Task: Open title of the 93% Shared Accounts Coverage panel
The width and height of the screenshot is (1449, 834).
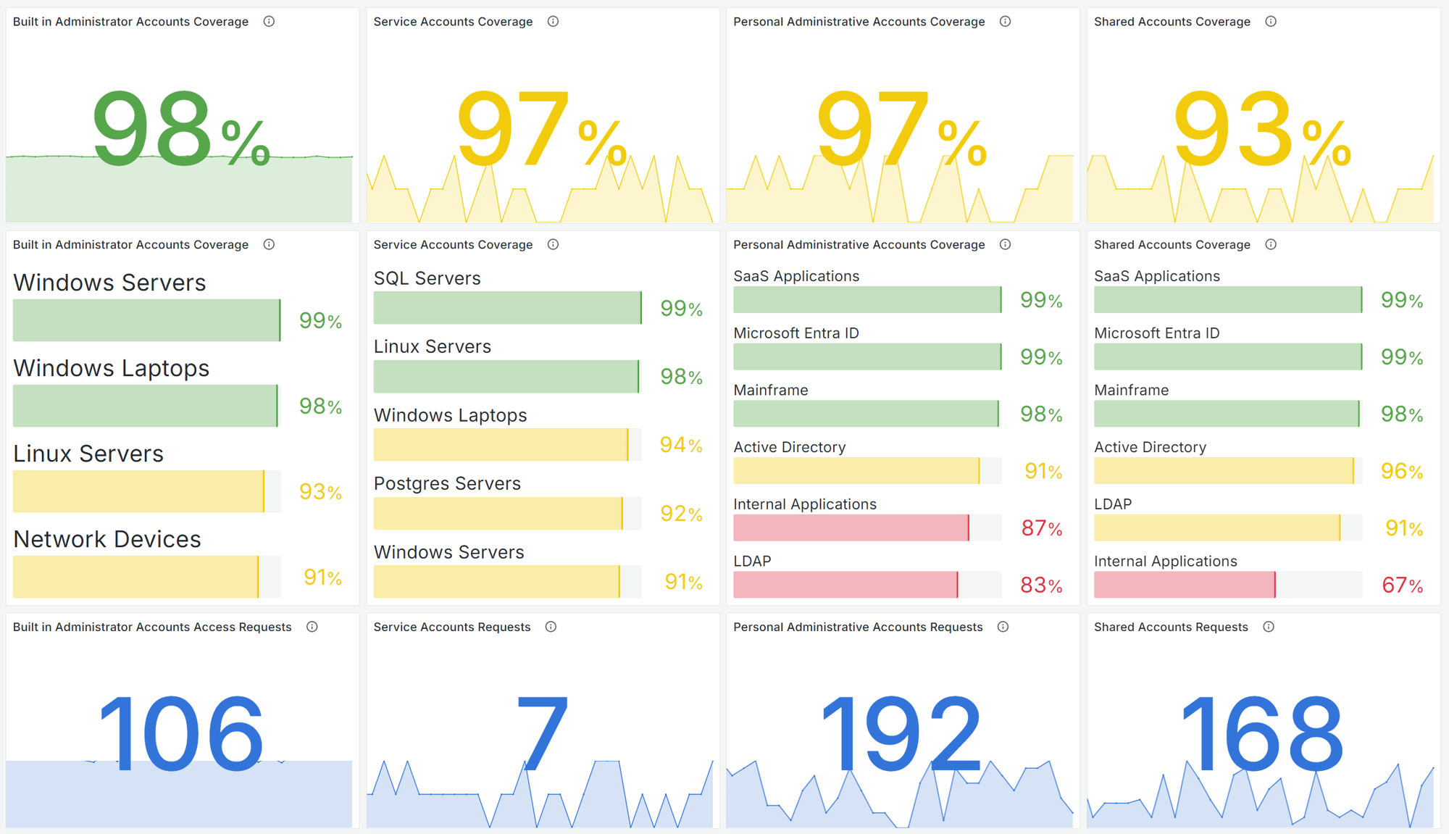Action: 1172,22
